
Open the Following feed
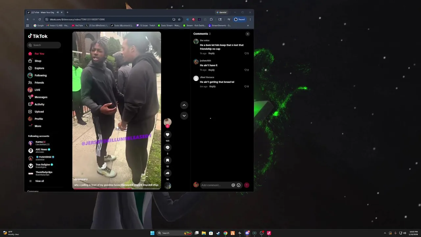tap(37, 75)
